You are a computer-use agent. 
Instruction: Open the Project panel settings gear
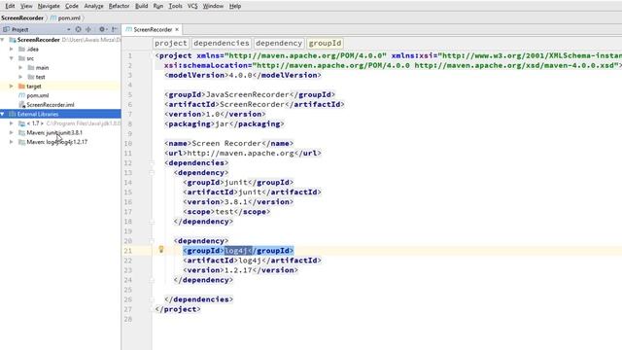point(102,29)
